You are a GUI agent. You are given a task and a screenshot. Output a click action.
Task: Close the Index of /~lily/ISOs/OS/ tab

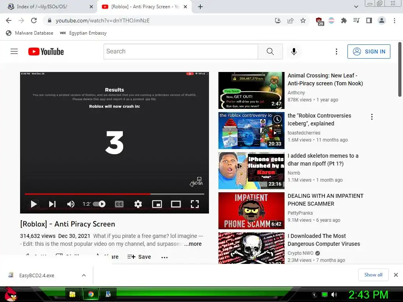(91, 7)
